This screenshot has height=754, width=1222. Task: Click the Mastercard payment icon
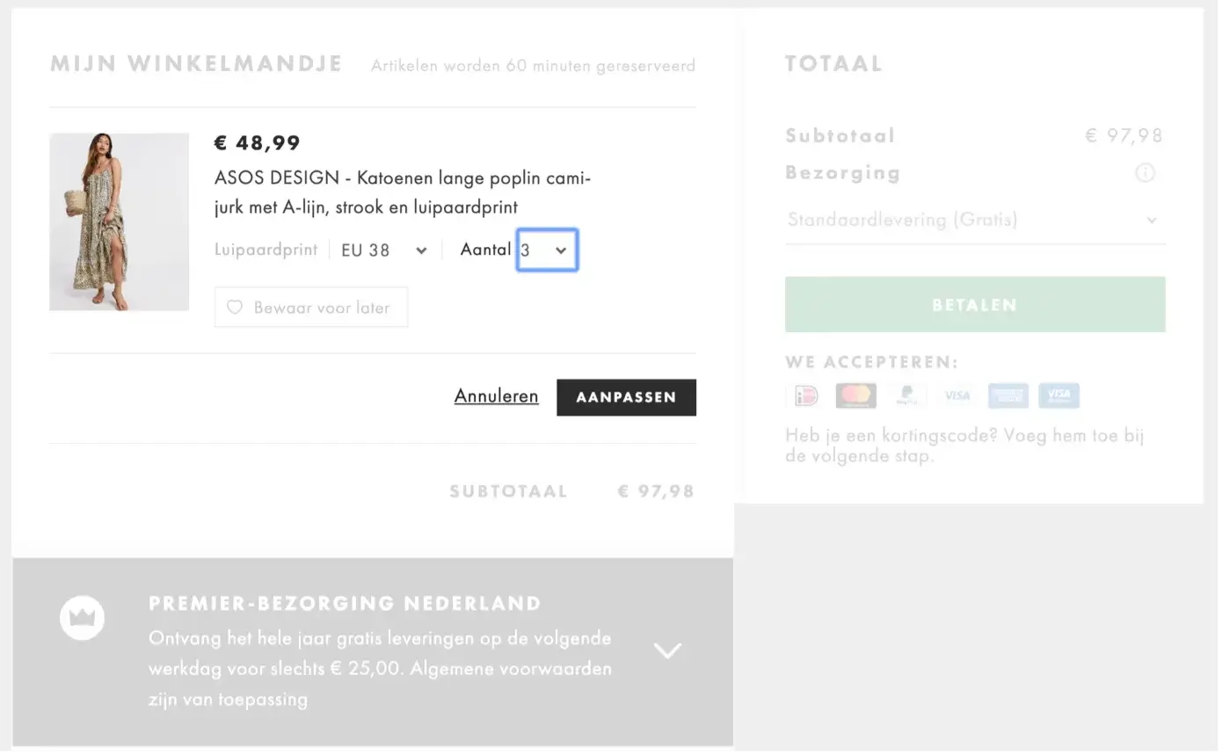click(x=855, y=396)
